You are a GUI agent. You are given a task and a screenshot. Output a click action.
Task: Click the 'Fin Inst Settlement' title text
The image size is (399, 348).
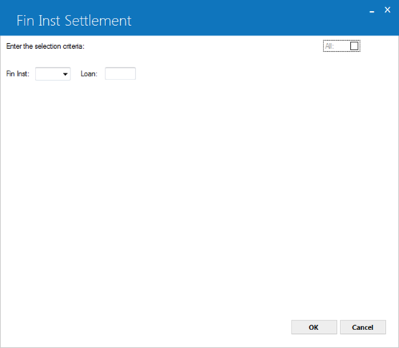tap(74, 21)
